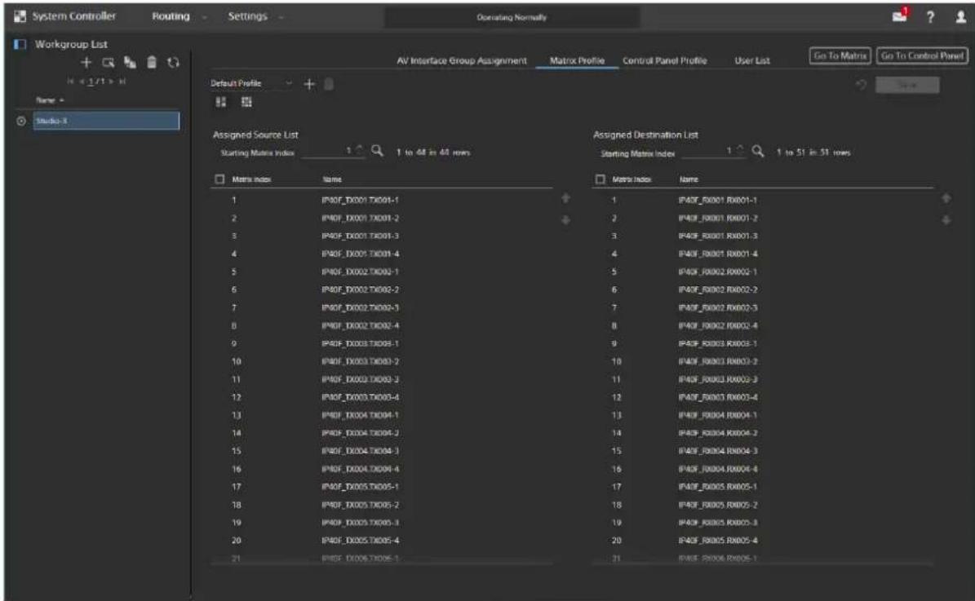Delete the matrix profile with the trash icon
Screen dimensions: 975x601
click(x=329, y=84)
